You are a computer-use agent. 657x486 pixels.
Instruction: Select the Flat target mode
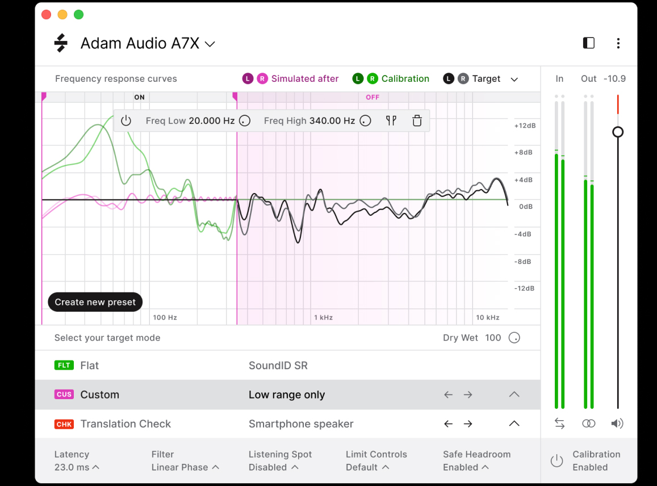pos(89,366)
